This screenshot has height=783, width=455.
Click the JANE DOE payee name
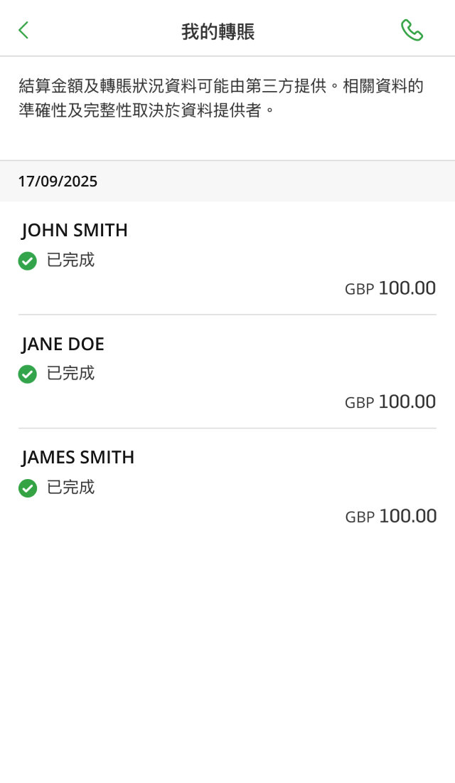coord(63,344)
